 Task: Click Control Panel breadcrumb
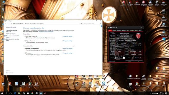(20, 24)
